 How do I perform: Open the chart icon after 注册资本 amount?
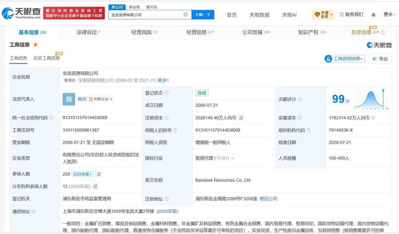tap(241, 118)
